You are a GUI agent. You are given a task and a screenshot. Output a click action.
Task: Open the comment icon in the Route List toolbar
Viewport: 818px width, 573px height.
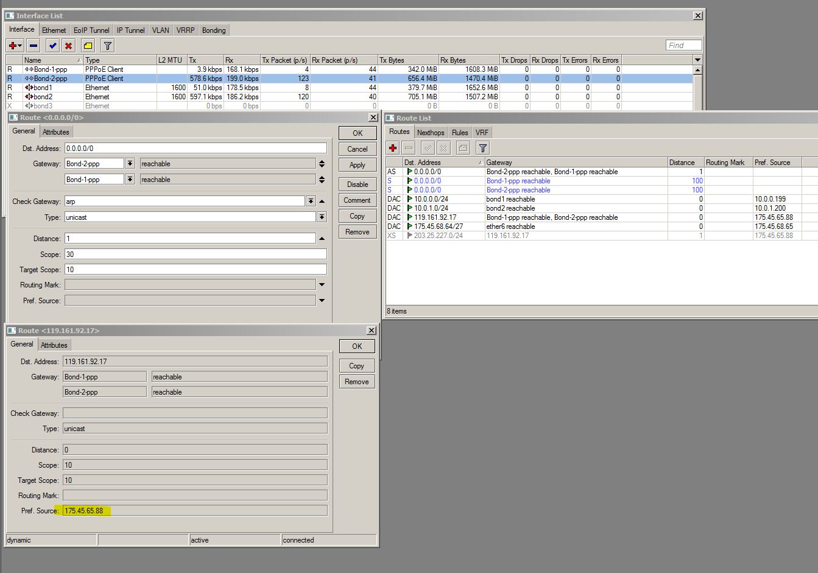(462, 147)
